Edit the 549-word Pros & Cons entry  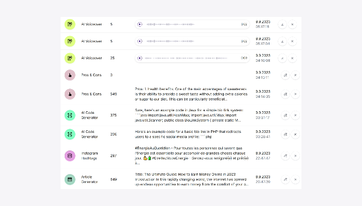tap(285, 94)
